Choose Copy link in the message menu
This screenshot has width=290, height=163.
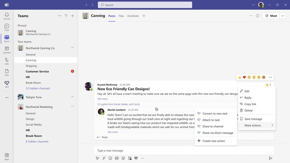coord(257,104)
